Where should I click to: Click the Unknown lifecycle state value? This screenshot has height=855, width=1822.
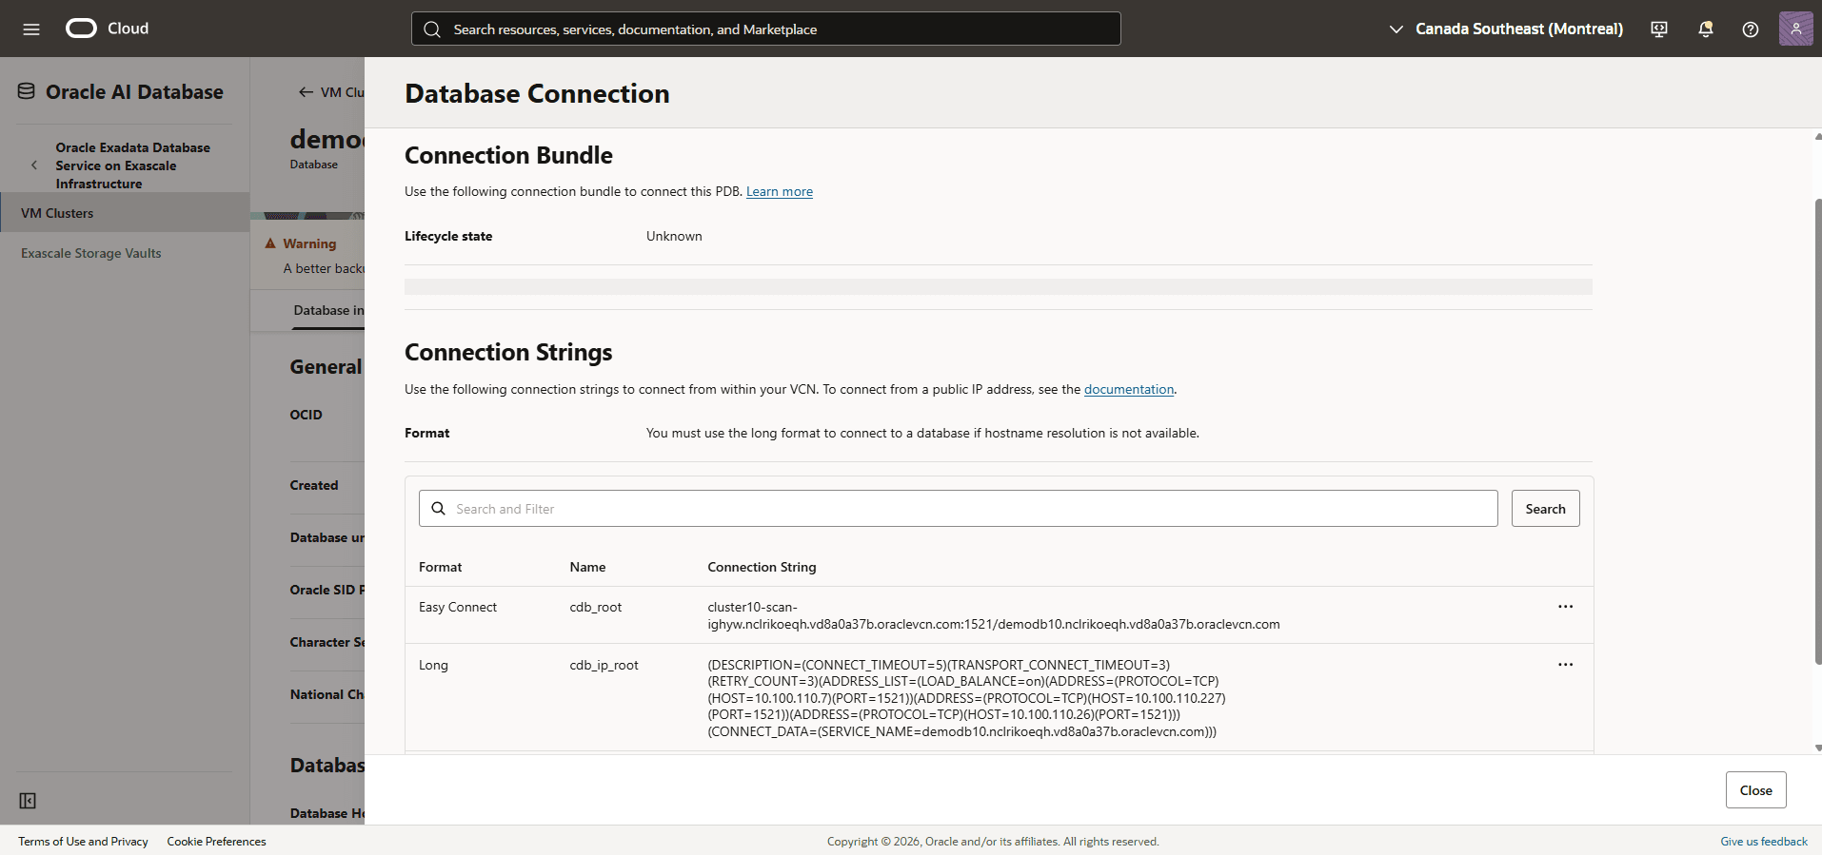pyautogui.click(x=674, y=236)
